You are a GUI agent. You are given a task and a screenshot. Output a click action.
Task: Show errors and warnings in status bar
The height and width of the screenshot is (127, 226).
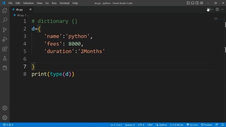click(x=8, y=125)
